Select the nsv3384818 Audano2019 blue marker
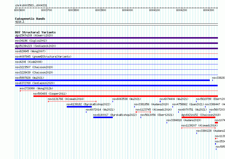The height and width of the screenshot is (159, 225). pos(167,123)
